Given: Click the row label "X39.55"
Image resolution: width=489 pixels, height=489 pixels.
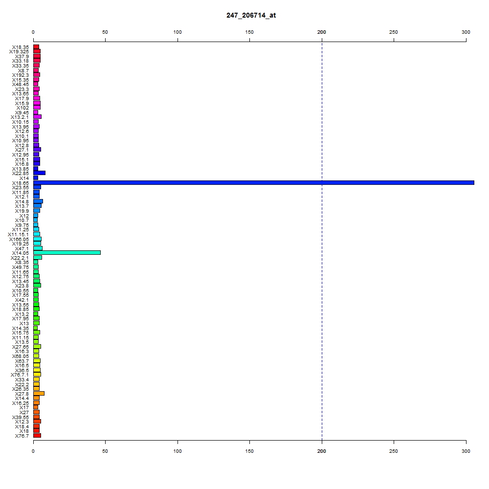Looking at the screenshot, I should (x=21, y=418).
